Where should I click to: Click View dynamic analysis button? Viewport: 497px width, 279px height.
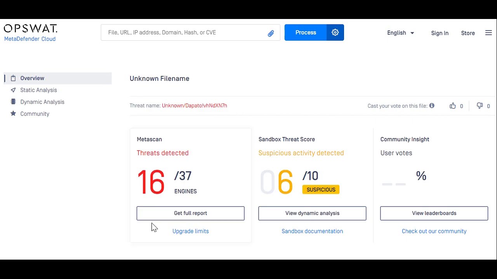tap(312, 213)
